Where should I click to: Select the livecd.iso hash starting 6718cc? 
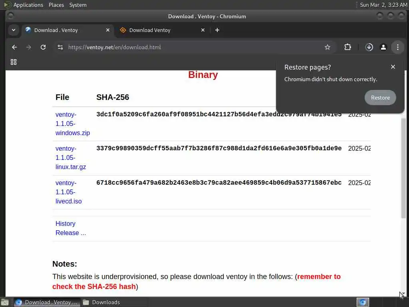[219, 183]
